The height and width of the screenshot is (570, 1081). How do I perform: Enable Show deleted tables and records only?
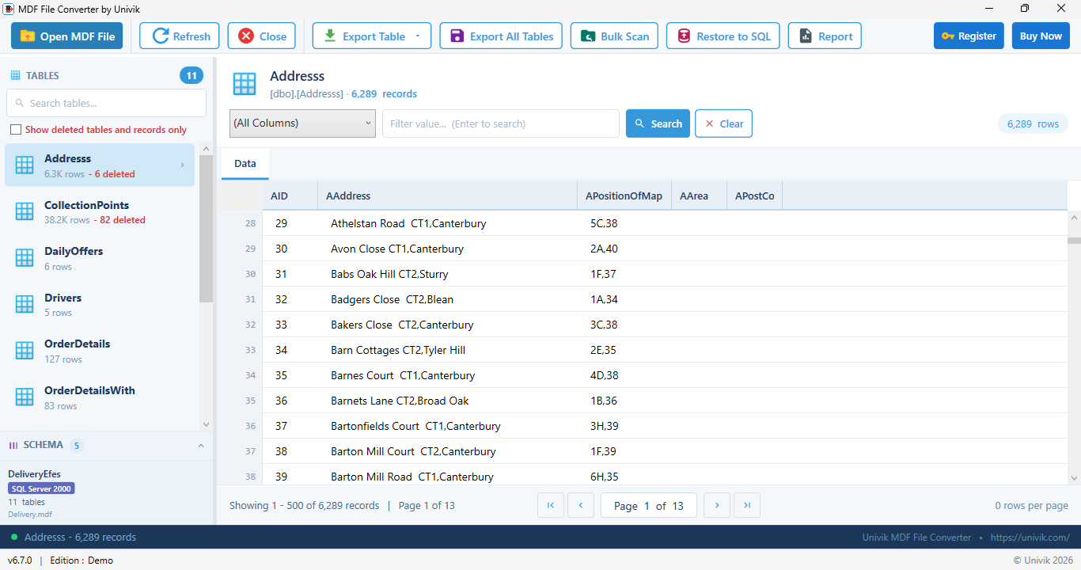coord(15,130)
